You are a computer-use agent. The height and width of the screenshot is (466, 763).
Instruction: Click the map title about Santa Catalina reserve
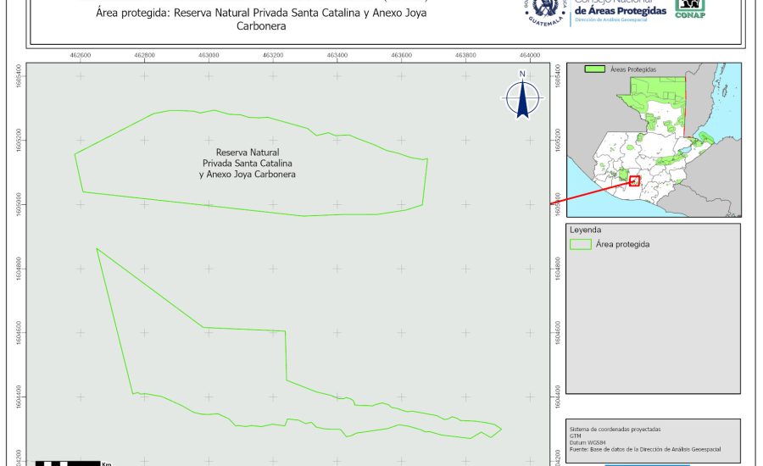pos(260,19)
